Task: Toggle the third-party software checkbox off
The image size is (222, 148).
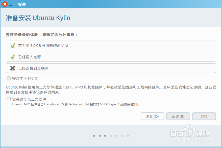Action: coord(8,99)
